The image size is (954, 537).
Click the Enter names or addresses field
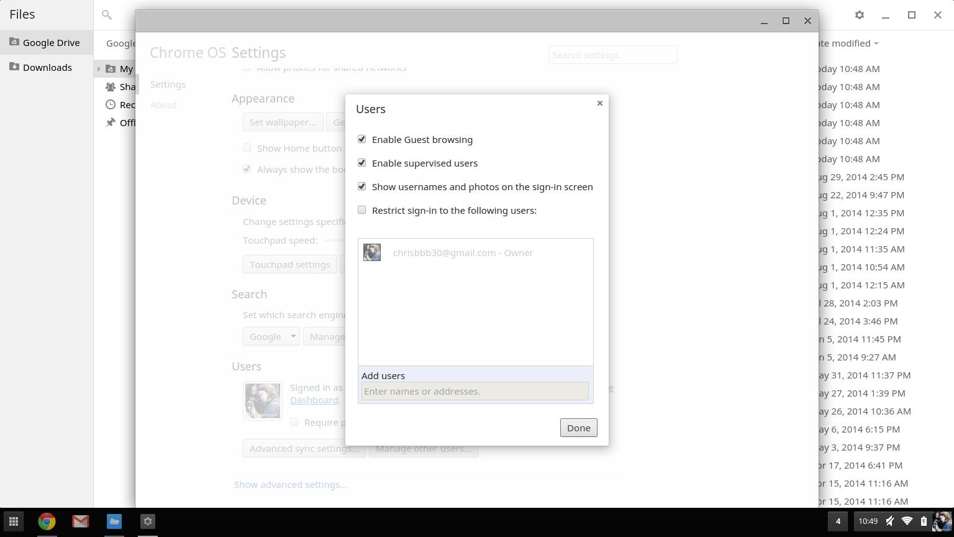[475, 391]
